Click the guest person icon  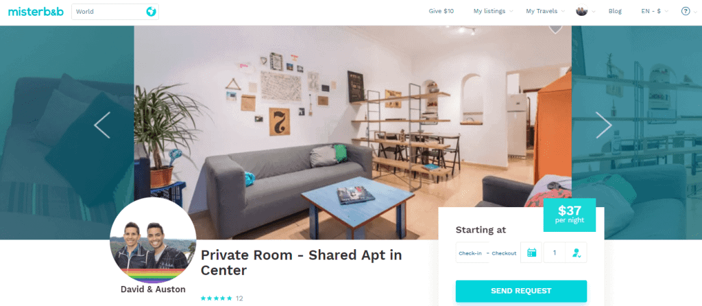coord(576,252)
